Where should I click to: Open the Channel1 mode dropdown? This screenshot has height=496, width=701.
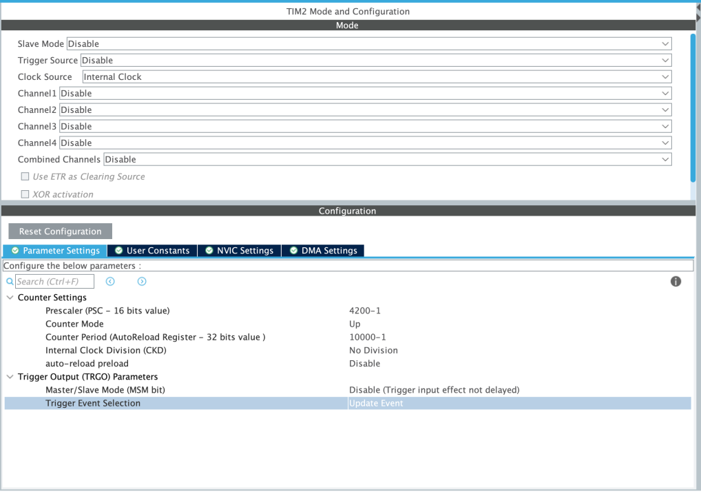click(x=365, y=94)
